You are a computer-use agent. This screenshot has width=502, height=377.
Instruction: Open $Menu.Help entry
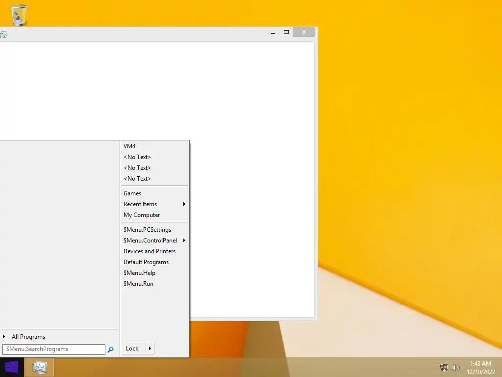154,273
